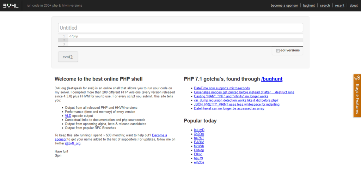Image resolution: width=361 pixels, height=191 pixels.
Task: Open popular script Efkoc
Action: (198, 154)
